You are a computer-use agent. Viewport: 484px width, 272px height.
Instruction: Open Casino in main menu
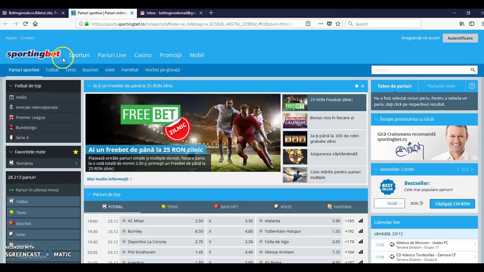tap(143, 55)
